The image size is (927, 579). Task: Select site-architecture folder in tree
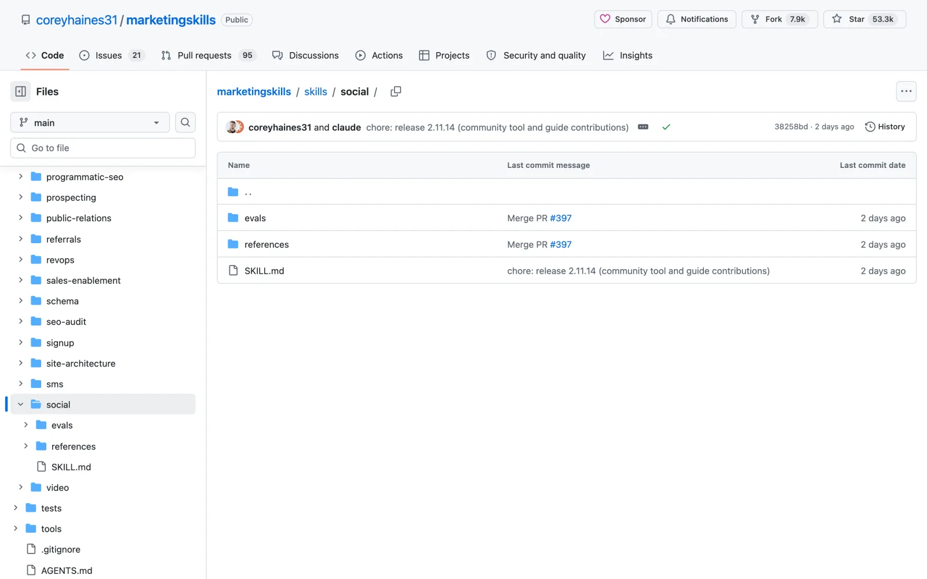point(81,363)
